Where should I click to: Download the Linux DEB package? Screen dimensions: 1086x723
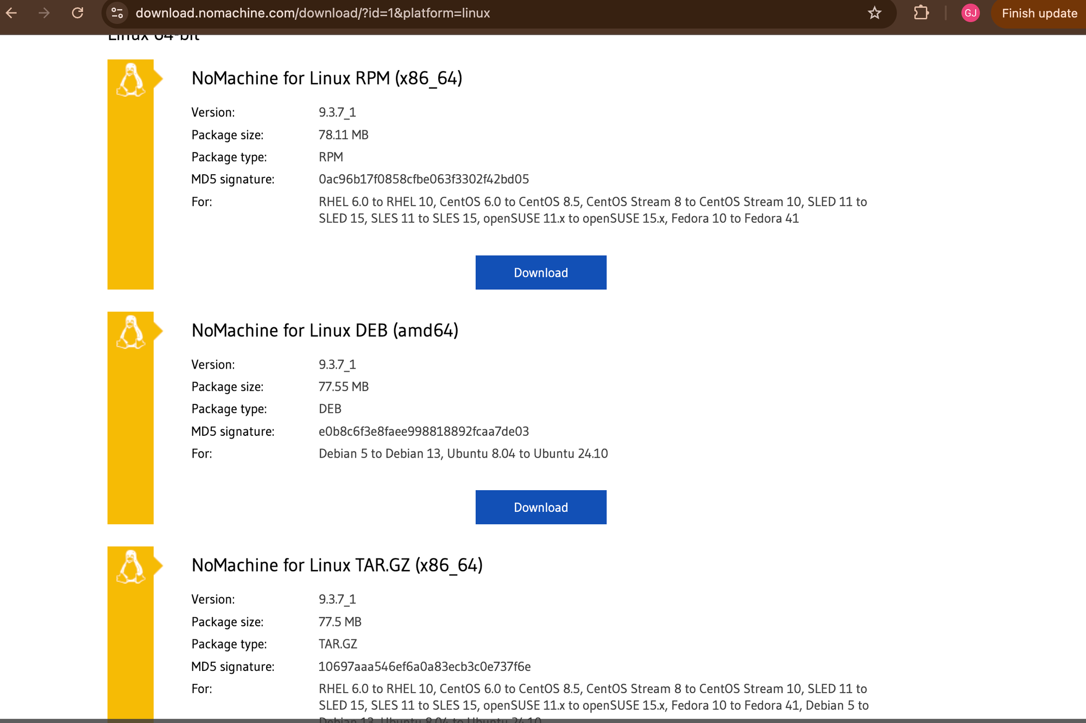pyautogui.click(x=541, y=508)
